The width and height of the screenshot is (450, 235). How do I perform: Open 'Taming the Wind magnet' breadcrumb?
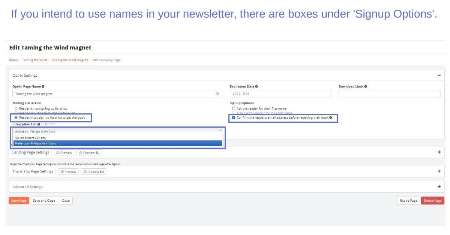tap(69, 60)
